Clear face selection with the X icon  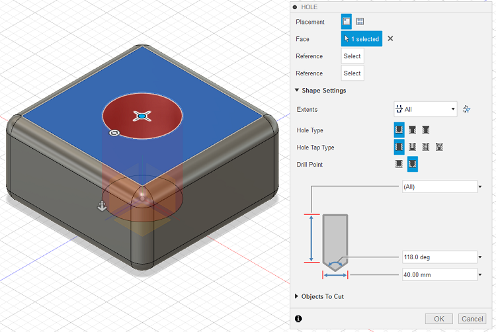pyautogui.click(x=390, y=38)
